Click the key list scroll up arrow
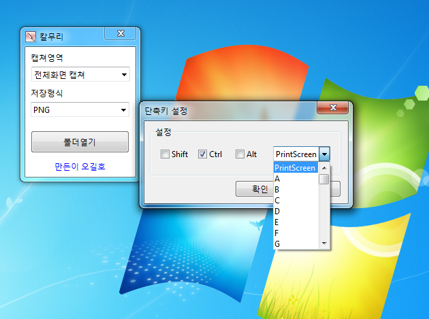429x319 pixels. [324, 168]
